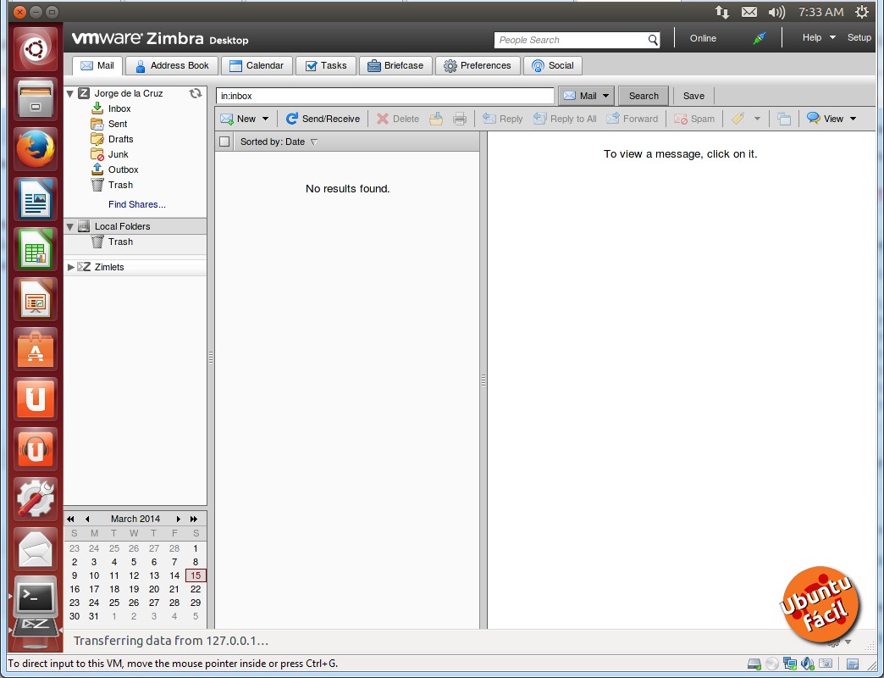
Task: Click the tag icon
Action: pos(738,119)
